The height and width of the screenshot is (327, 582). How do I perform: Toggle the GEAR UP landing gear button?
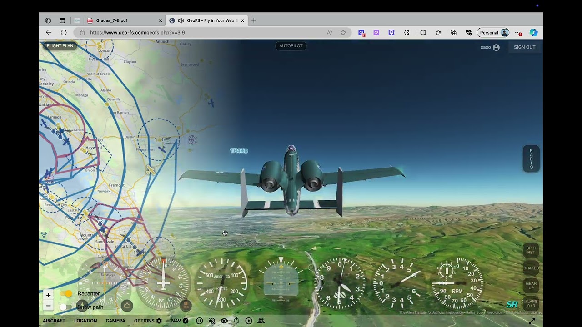click(531, 286)
